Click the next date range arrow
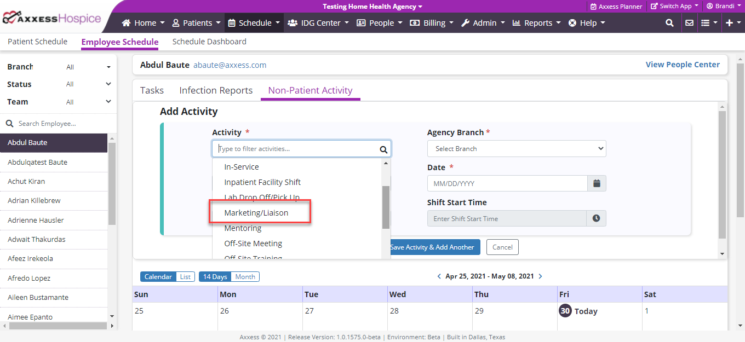The width and height of the screenshot is (745, 342). [x=540, y=276]
